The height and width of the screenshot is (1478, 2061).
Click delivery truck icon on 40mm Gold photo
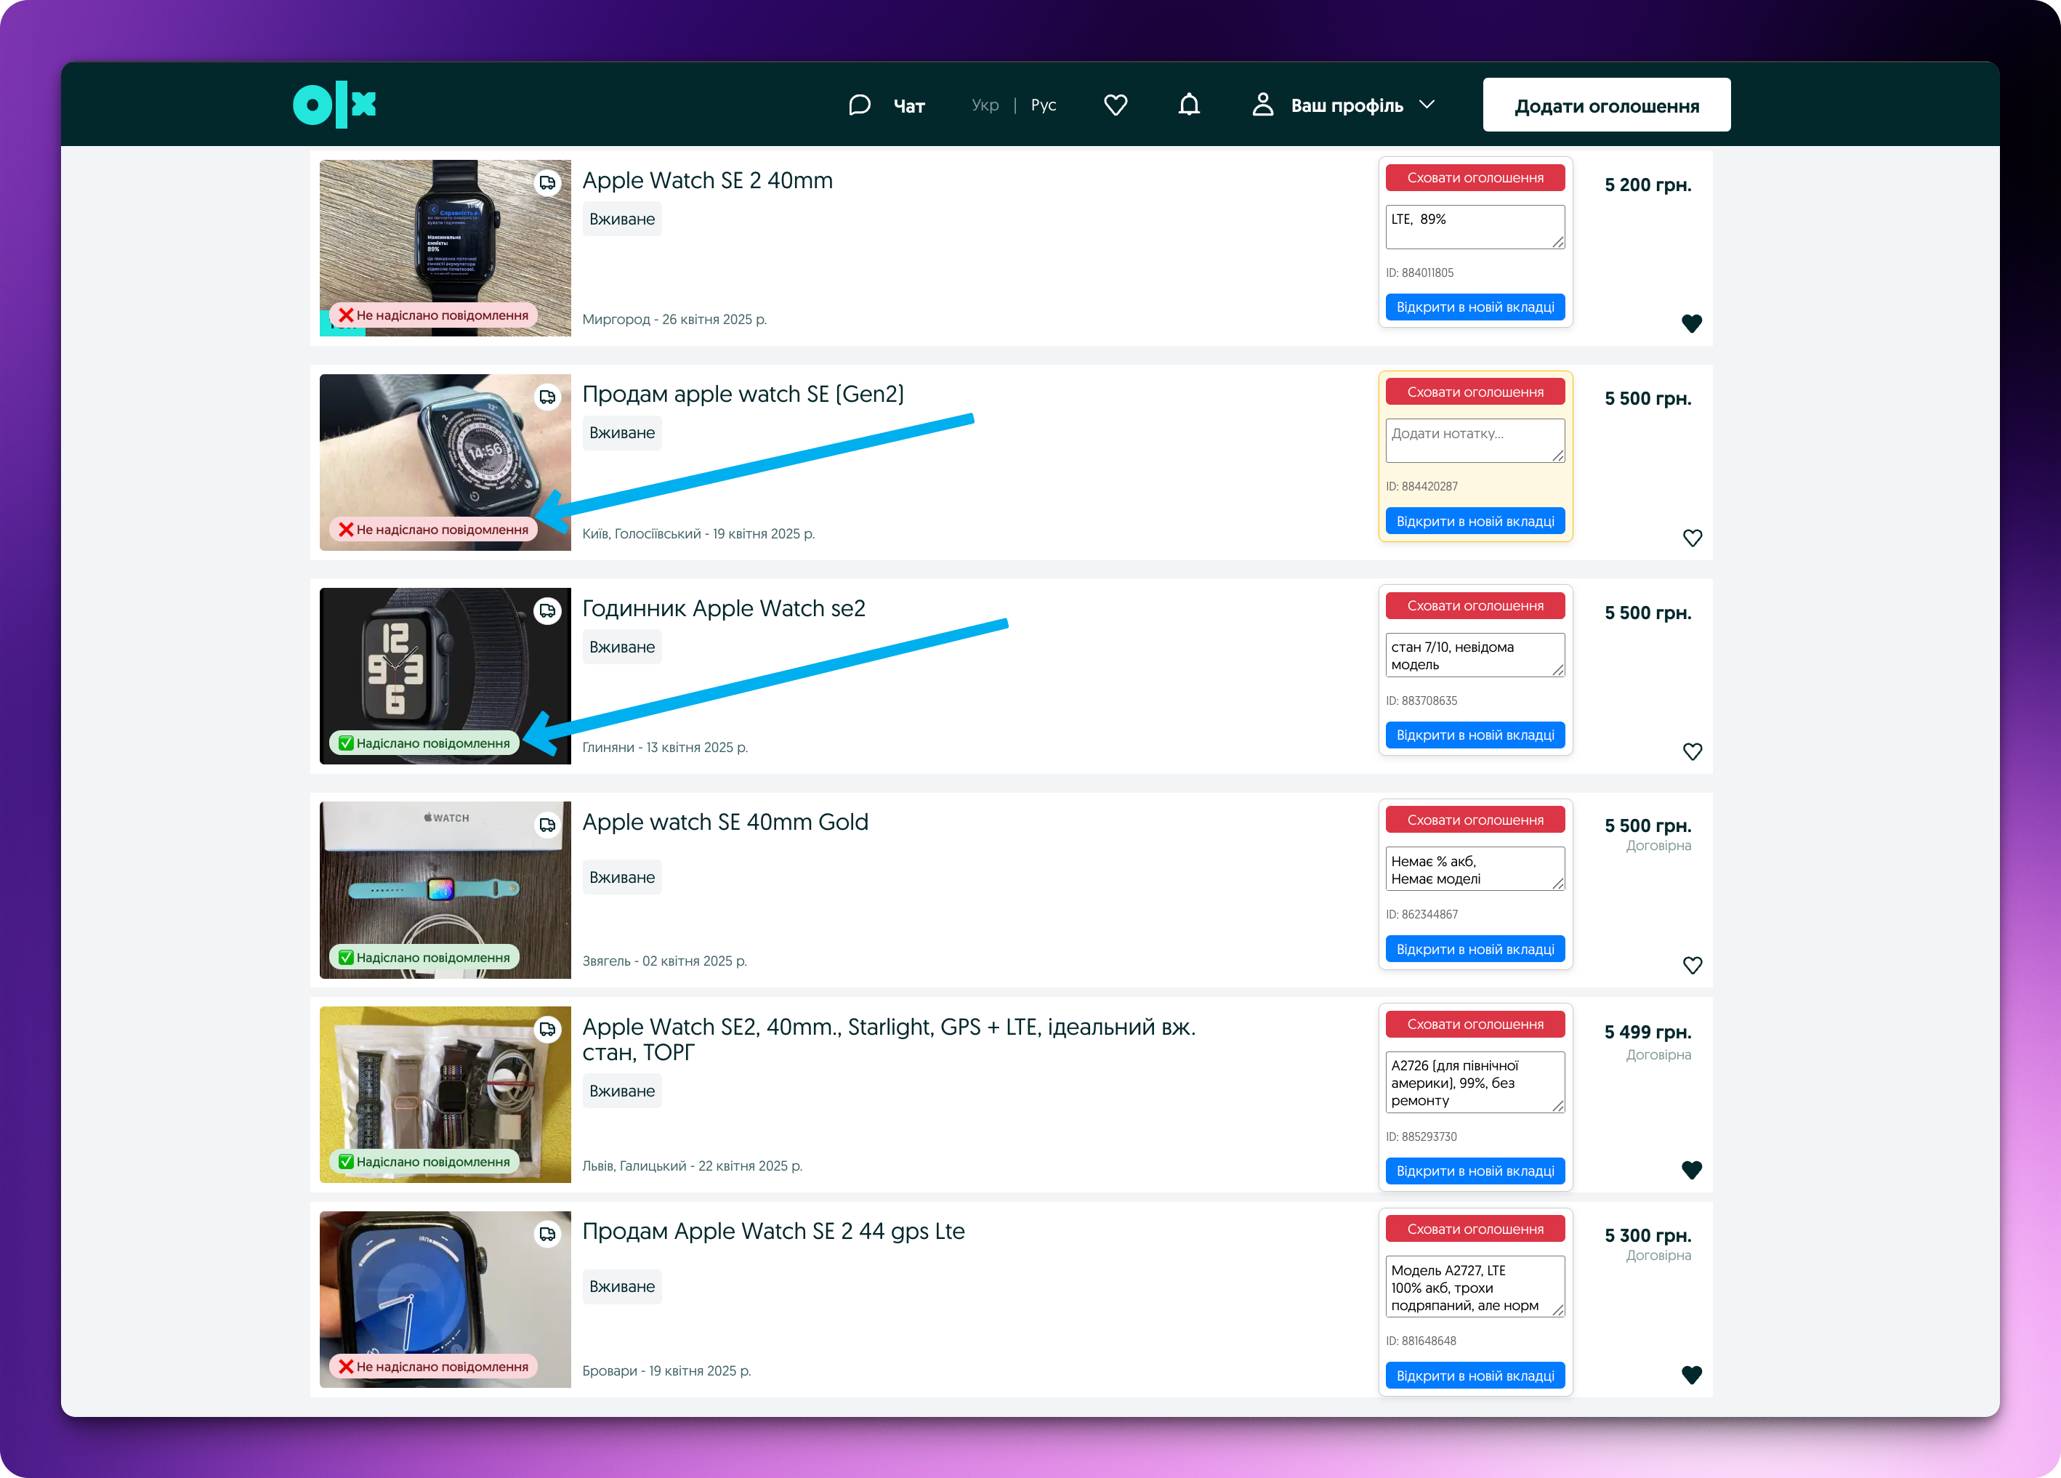coord(547,825)
